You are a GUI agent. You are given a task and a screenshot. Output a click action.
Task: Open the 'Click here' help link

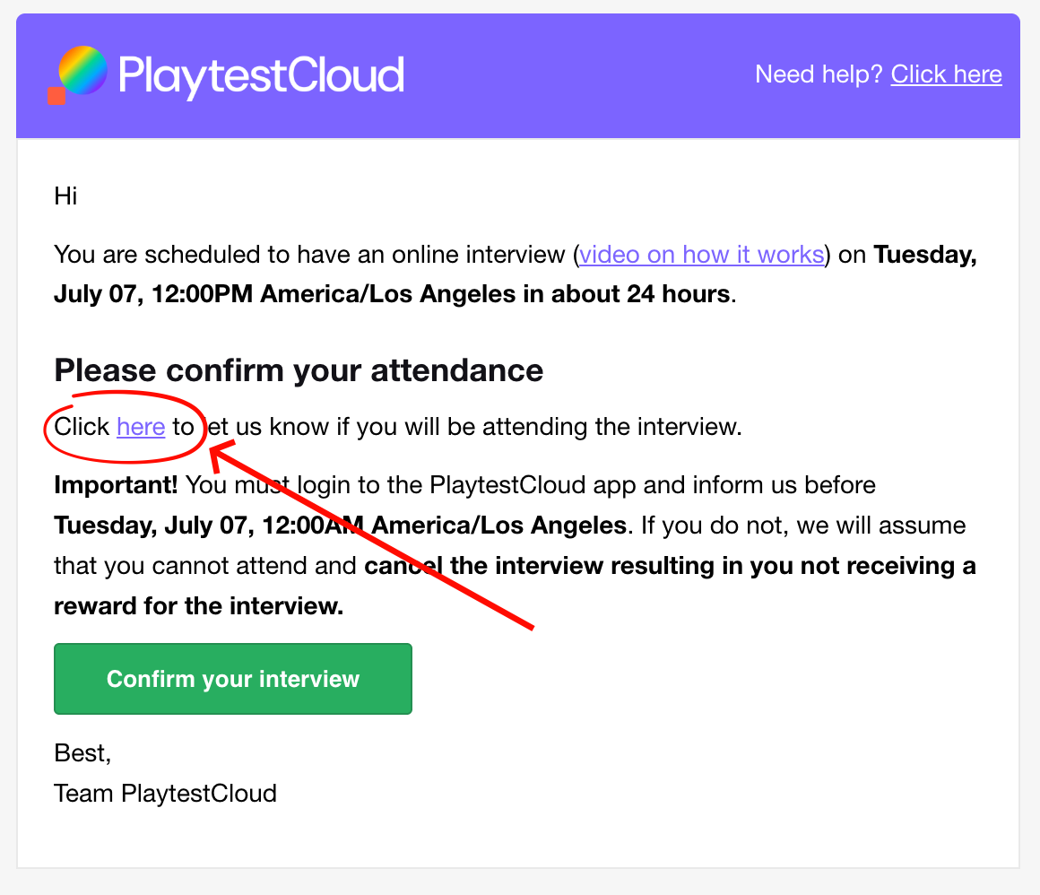(x=946, y=74)
